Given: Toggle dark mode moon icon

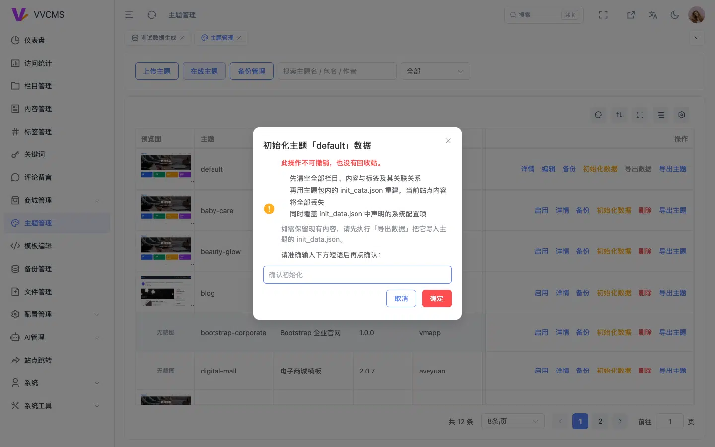Looking at the screenshot, I should pos(675,15).
